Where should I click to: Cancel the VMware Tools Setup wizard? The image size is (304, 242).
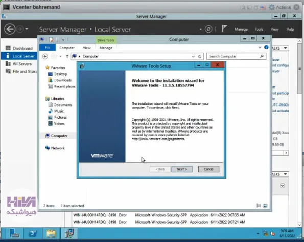208,169
